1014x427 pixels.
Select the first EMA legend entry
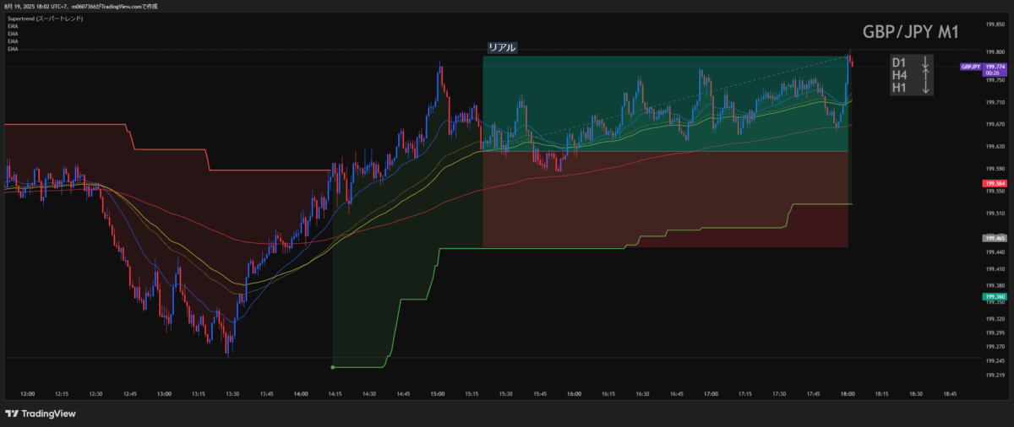[13, 26]
